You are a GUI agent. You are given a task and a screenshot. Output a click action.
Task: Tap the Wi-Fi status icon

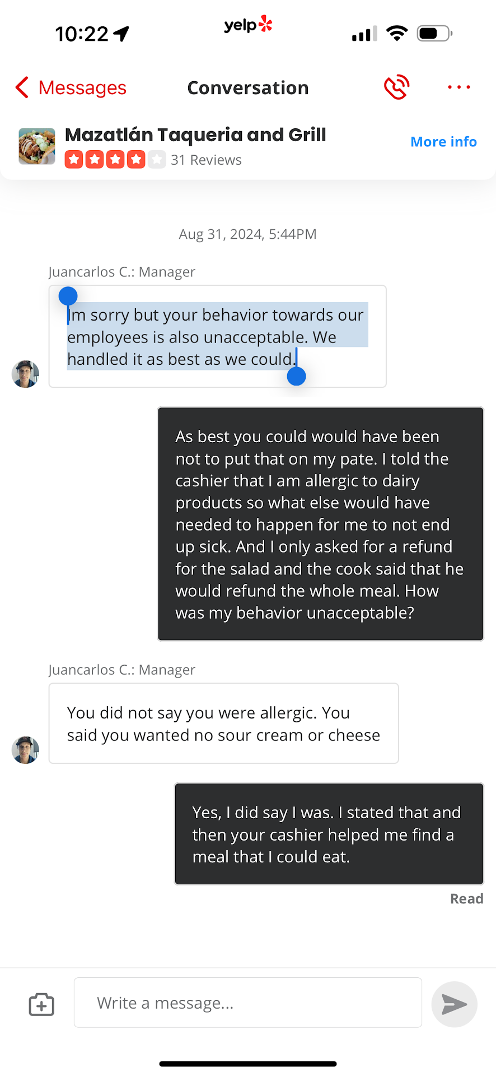point(397,34)
